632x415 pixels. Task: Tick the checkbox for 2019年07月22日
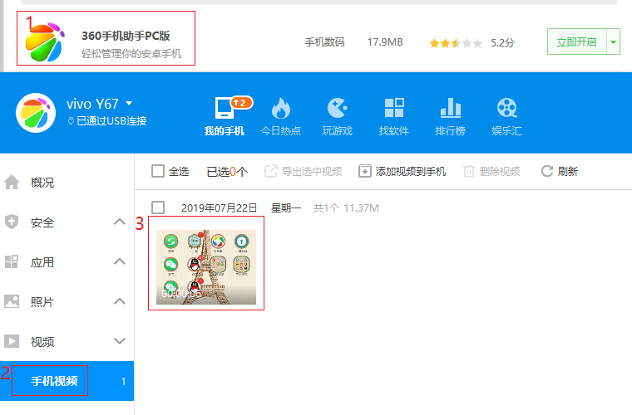(158, 207)
